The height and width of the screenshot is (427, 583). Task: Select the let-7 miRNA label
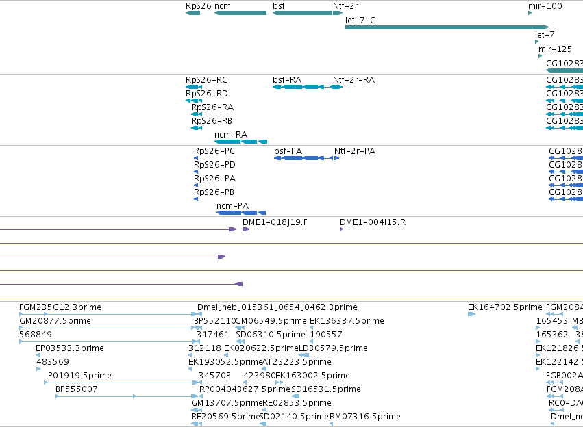pos(545,34)
